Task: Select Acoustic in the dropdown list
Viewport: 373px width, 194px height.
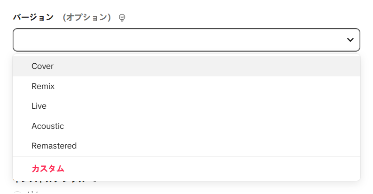Action: click(x=47, y=126)
